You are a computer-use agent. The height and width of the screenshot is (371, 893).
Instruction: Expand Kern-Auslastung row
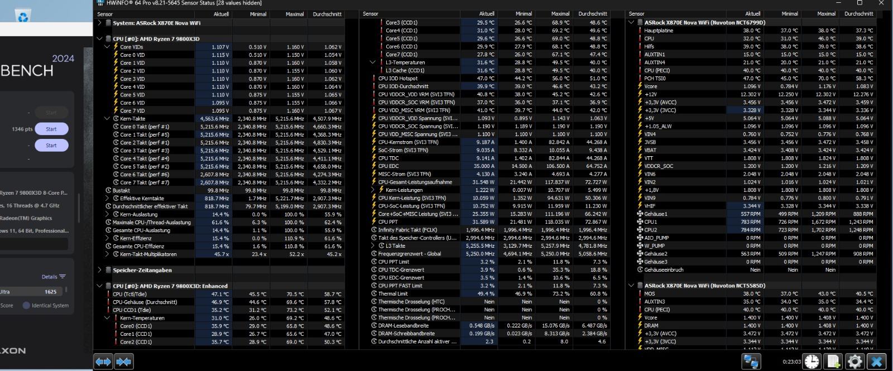pyautogui.click(x=108, y=214)
